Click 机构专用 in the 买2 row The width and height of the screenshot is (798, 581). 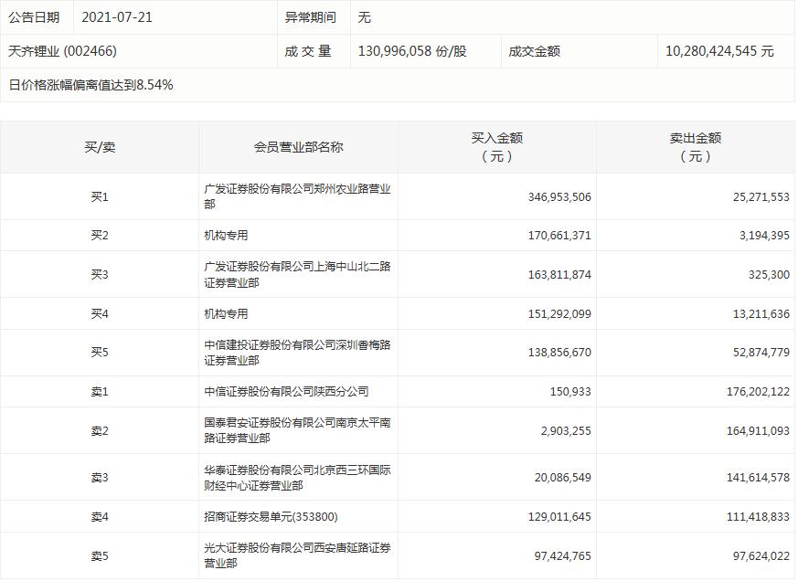[226, 235]
